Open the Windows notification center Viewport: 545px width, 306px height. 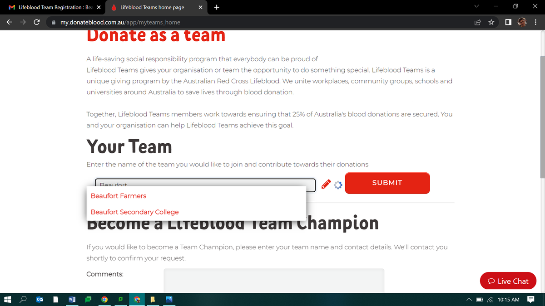tap(530, 300)
